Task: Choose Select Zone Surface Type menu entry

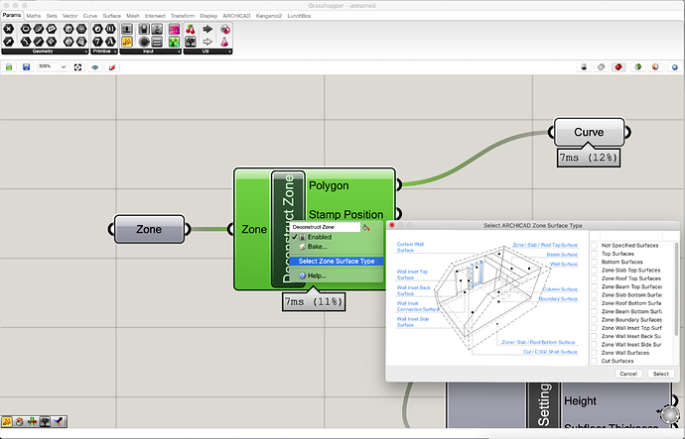Action: click(x=337, y=262)
